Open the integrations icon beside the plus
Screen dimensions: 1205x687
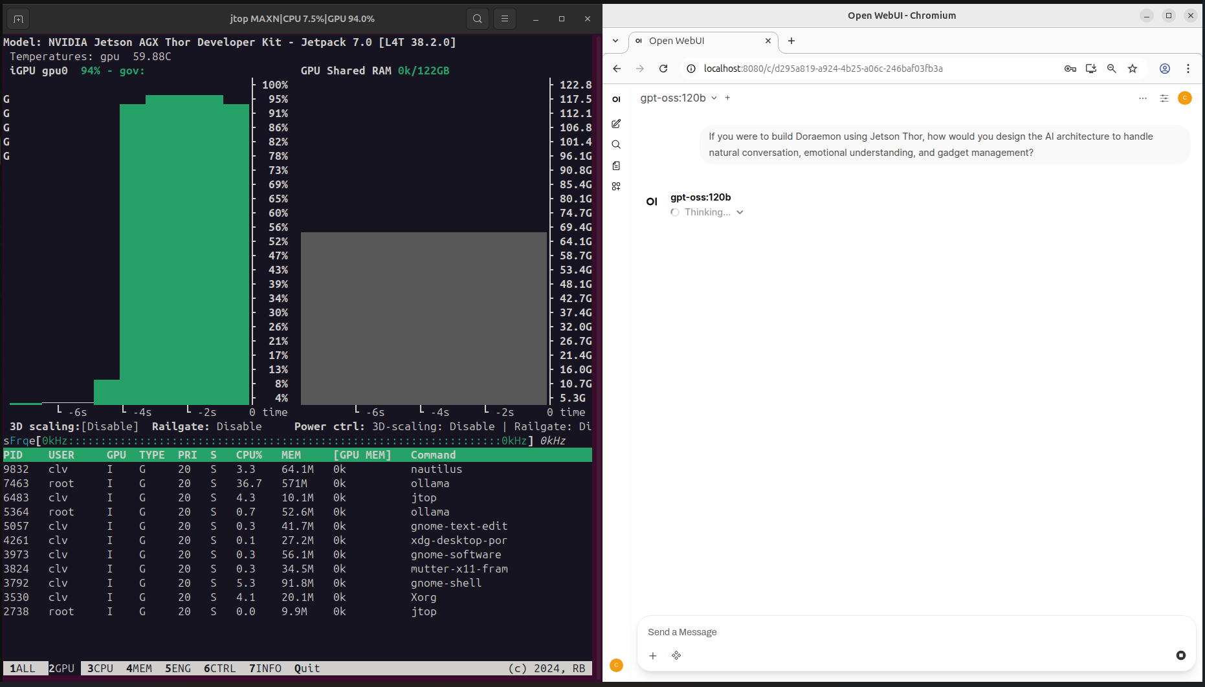tap(676, 656)
